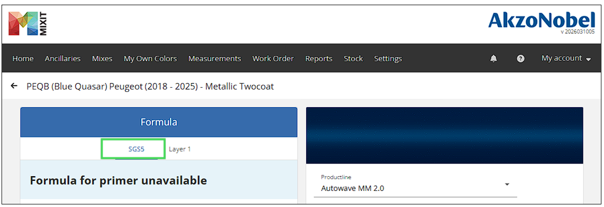Screen dimensions: 604x207
Task: View the Reports section
Action: 319,59
